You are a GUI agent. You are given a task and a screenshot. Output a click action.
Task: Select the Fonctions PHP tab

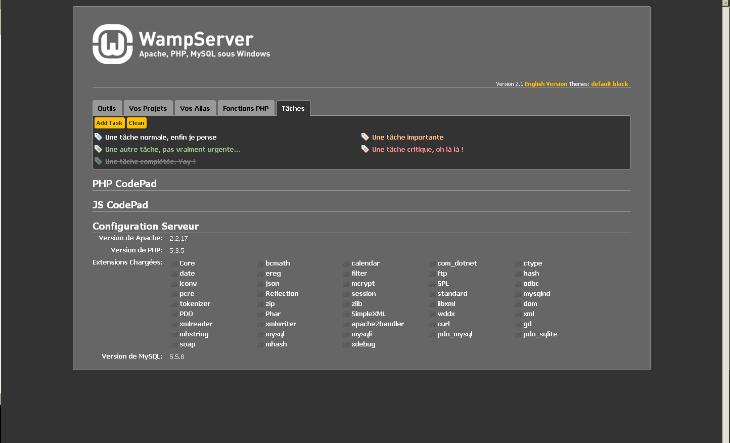[x=246, y=108]
